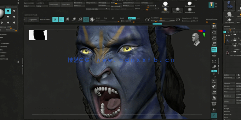Viewport: 241px width, 120px height.
Task: Activate the Rotate transform icon in top shelf
Action: [x=80, y=19]
